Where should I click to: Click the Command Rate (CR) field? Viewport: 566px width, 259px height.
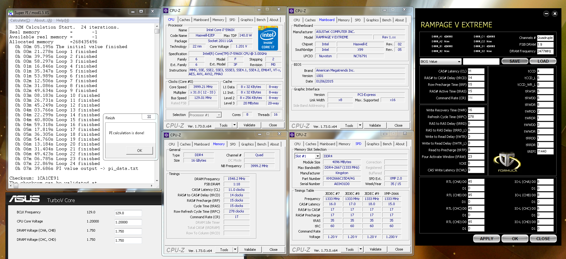coord(476,98)
